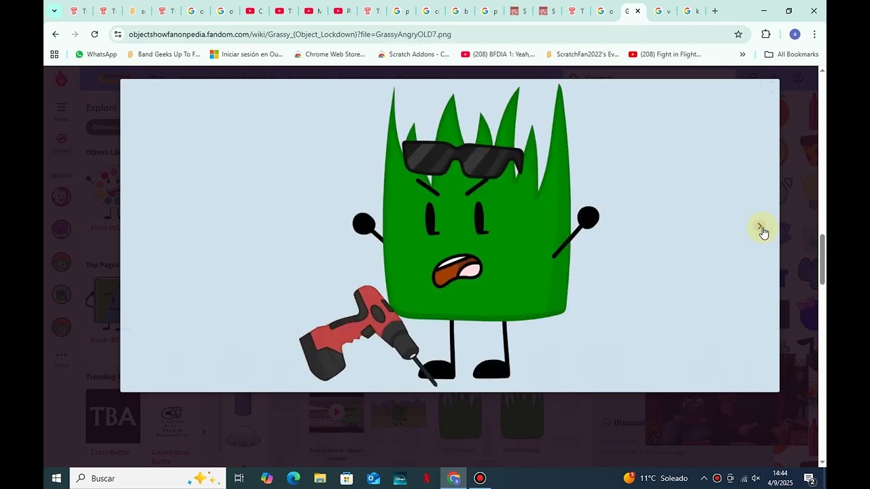Screen dimensions: 870x489
Task: Show hidden system tray icons
Action: 703,478
